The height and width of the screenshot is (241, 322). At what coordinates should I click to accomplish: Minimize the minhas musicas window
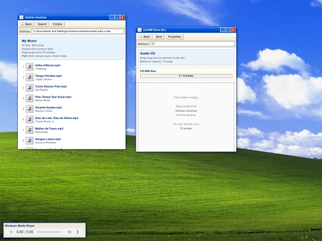click(112, 17)
